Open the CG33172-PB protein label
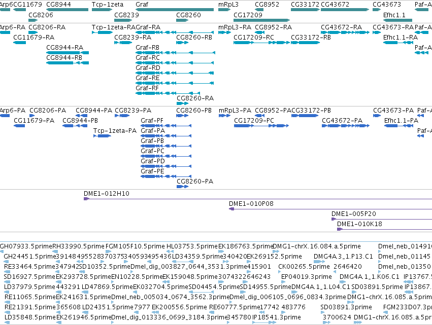 tap(311, 111)
